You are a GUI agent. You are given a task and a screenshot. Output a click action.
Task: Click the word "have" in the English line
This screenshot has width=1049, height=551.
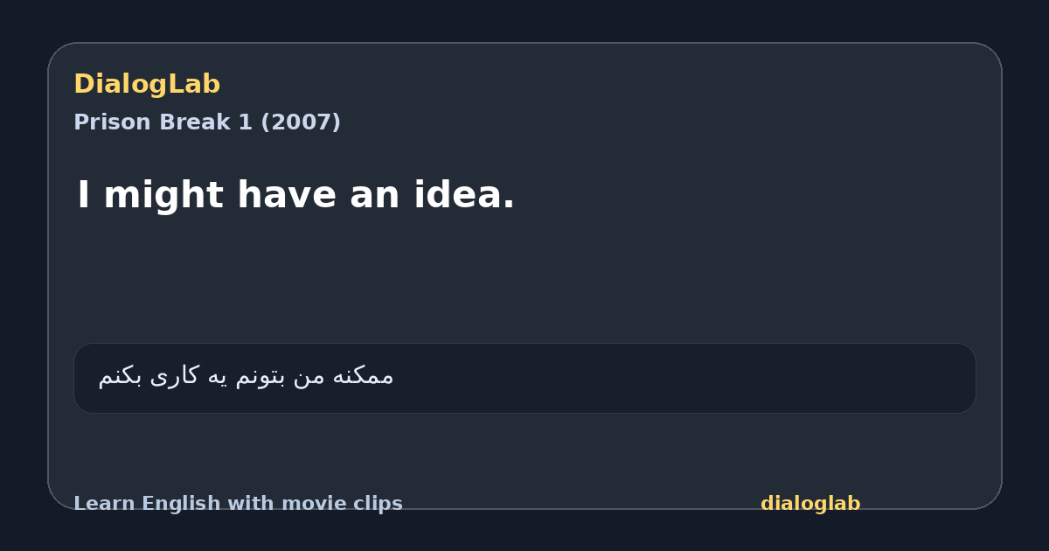[x=287, y=195]
